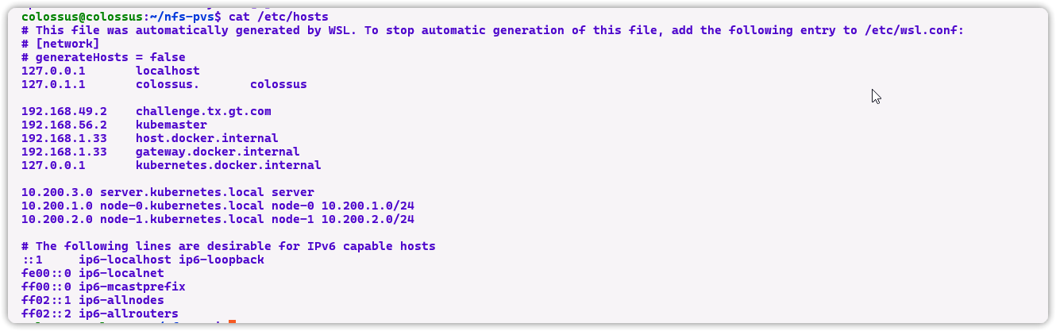Click the 'localhost' hostname entry
1056x331 pixels.
coord(168,71)
